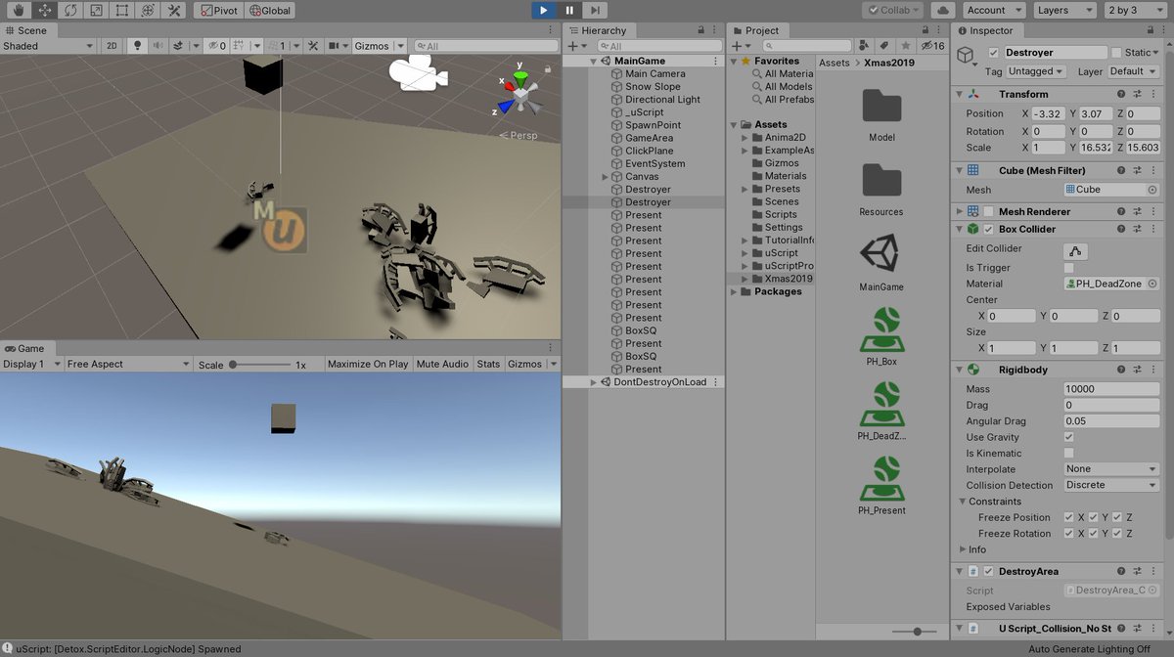Toggle scene audio speaker icon
The image size is (1174, 657).
[x=157, y=46]
